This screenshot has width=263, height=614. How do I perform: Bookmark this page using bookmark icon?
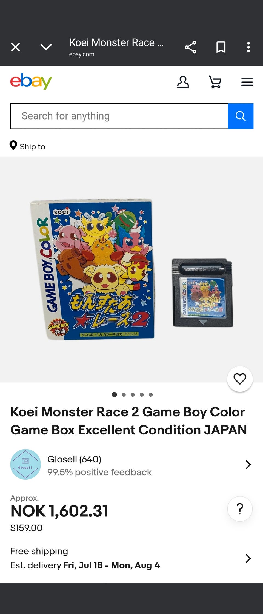point(221,47)
